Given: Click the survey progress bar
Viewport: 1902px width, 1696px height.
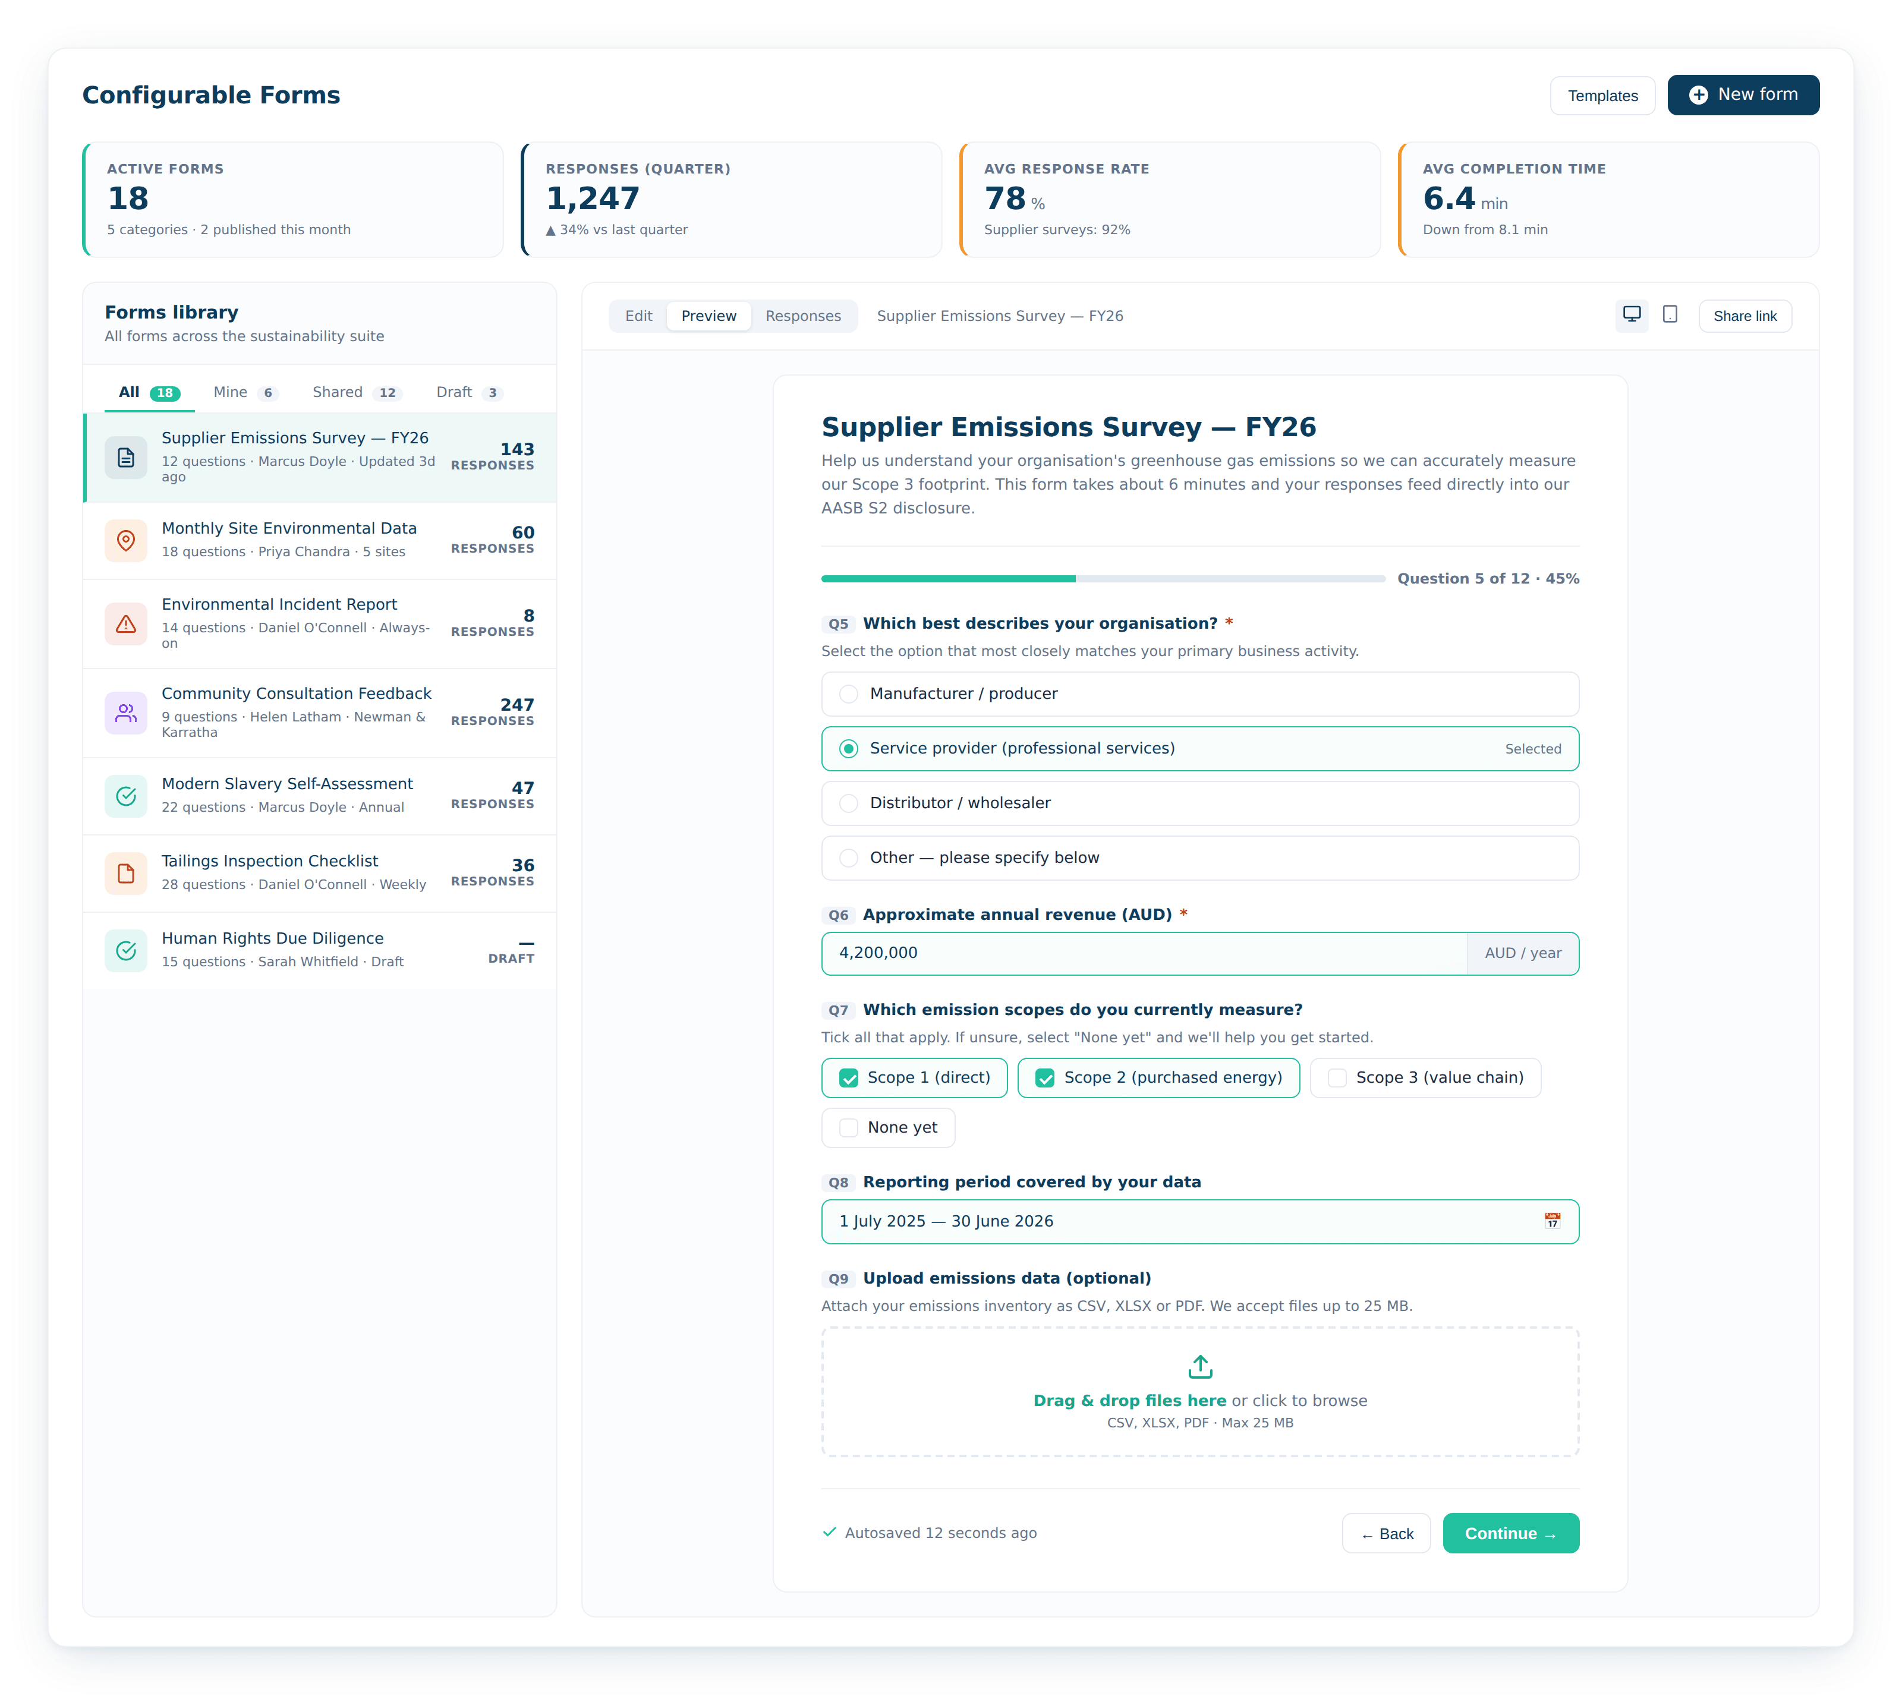Looking at the screenshot, I should pos(1103,579).
